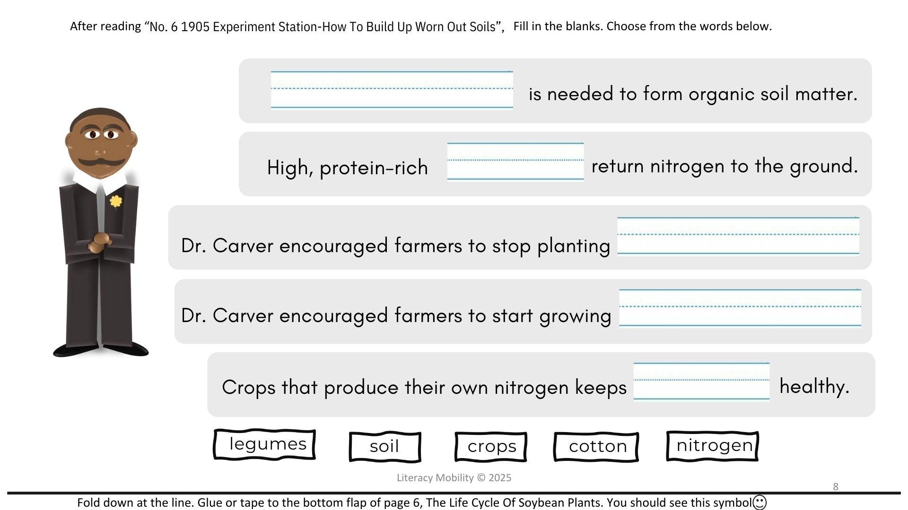Click blank after 'start growing'

tap(740, 307)
